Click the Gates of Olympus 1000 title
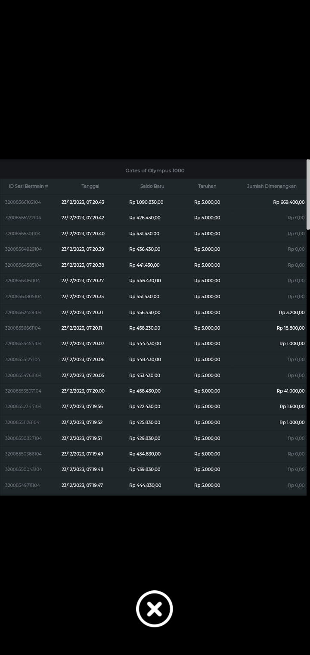 tap(155, 171)
